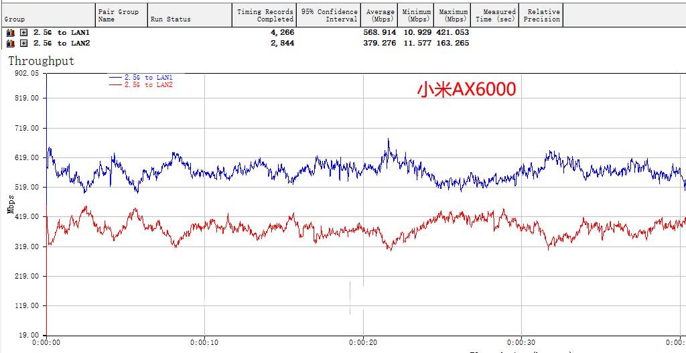Select the '2.5G to LAN2' row label
Image resolution: width=686 pixels, height=353 pixels.
(62, 44)
